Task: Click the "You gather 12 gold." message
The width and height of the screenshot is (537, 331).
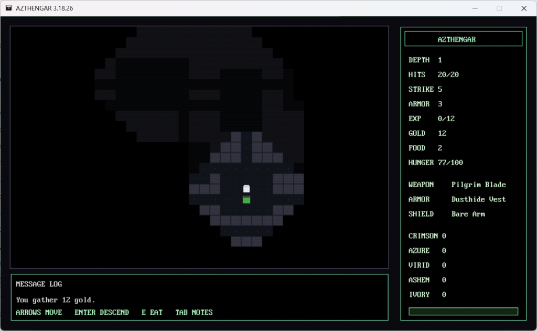Action: click(x=56, y=300)
